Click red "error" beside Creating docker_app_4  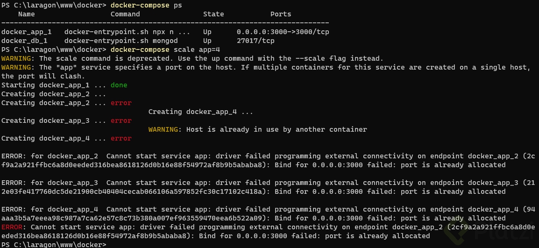point(121,138)
